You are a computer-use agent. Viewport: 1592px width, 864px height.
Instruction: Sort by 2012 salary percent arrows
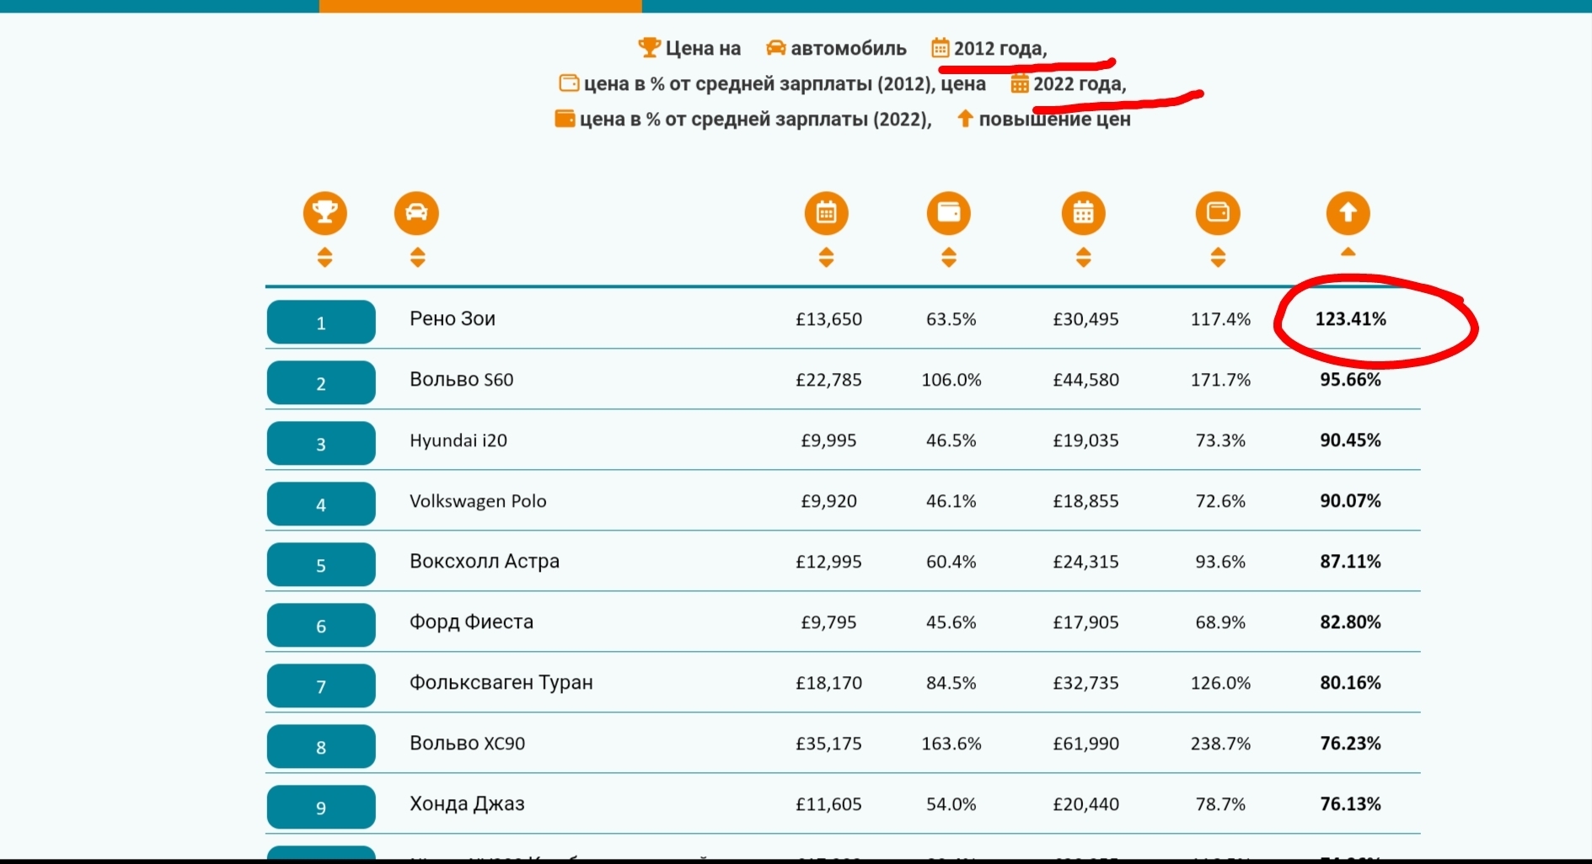tap(949, 258)
